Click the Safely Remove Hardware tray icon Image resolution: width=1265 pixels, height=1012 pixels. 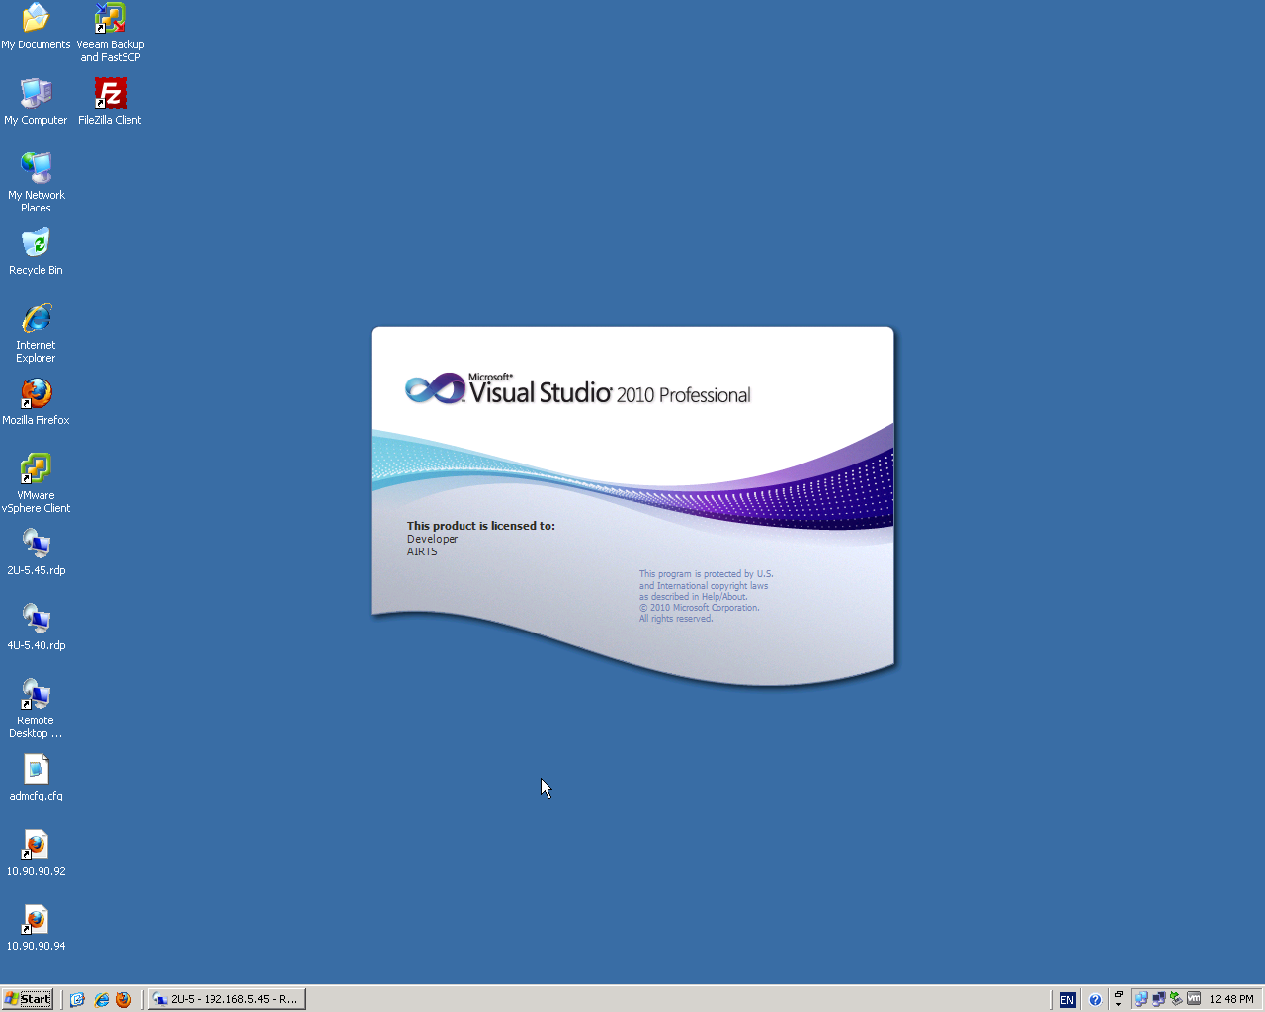(1176, 999)
